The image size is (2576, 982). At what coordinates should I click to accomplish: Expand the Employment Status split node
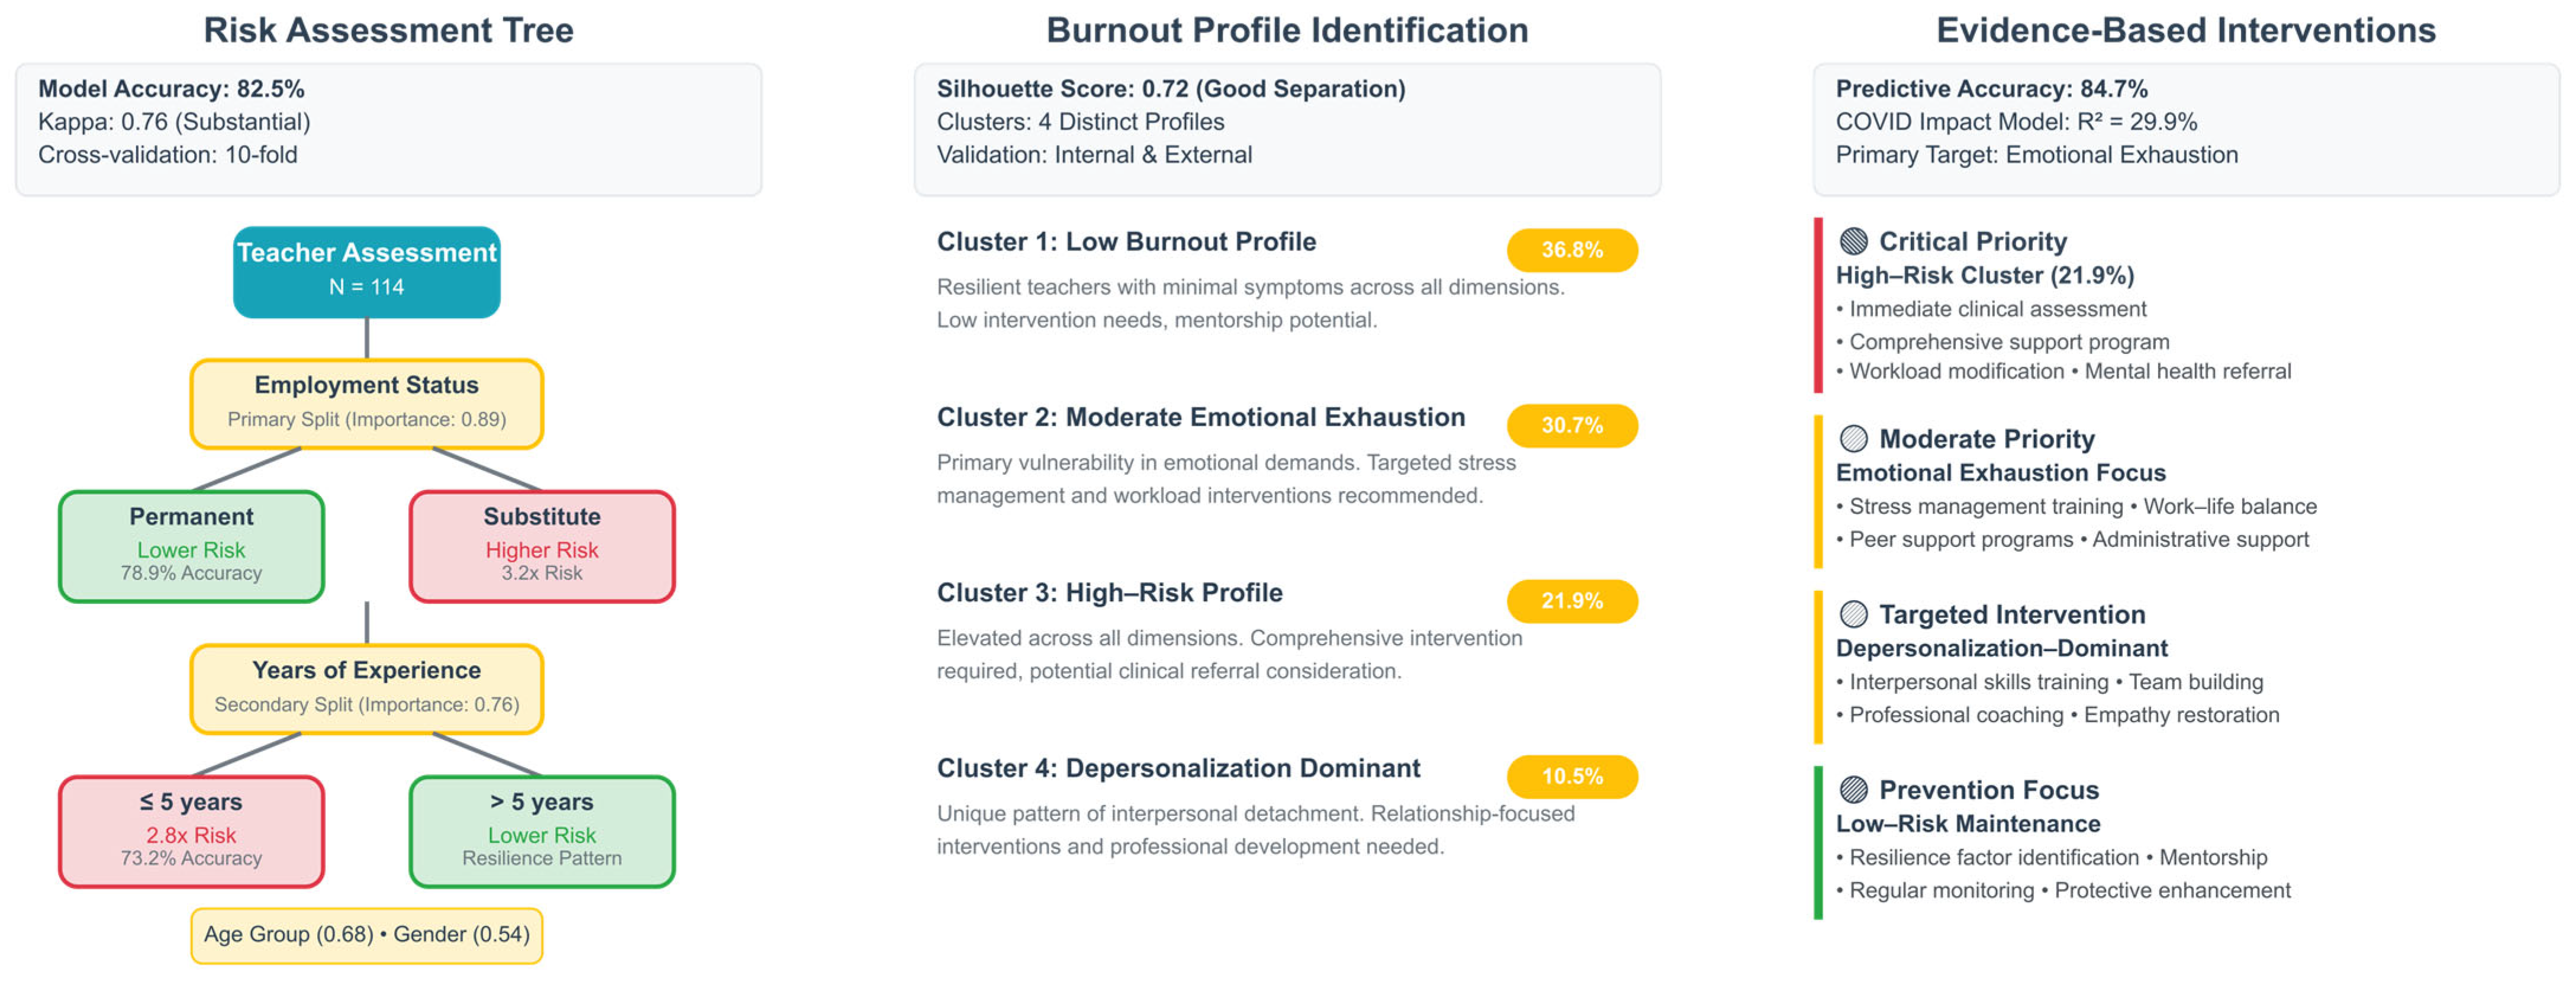[367, 403]
